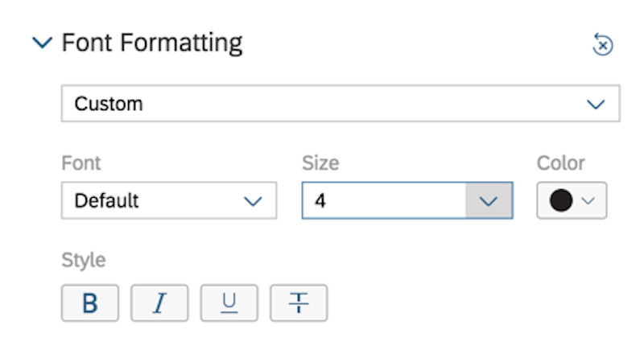
Task: Collapse the Font Formatting section
Action: [x=43, y=43]
